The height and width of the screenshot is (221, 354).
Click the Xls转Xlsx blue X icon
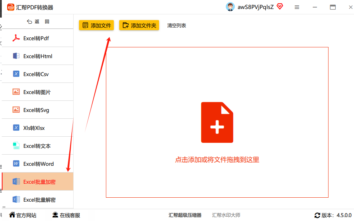[16, 128]
